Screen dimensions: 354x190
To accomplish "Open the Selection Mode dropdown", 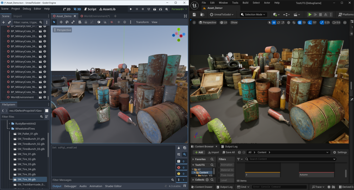I will coord(253,14).
